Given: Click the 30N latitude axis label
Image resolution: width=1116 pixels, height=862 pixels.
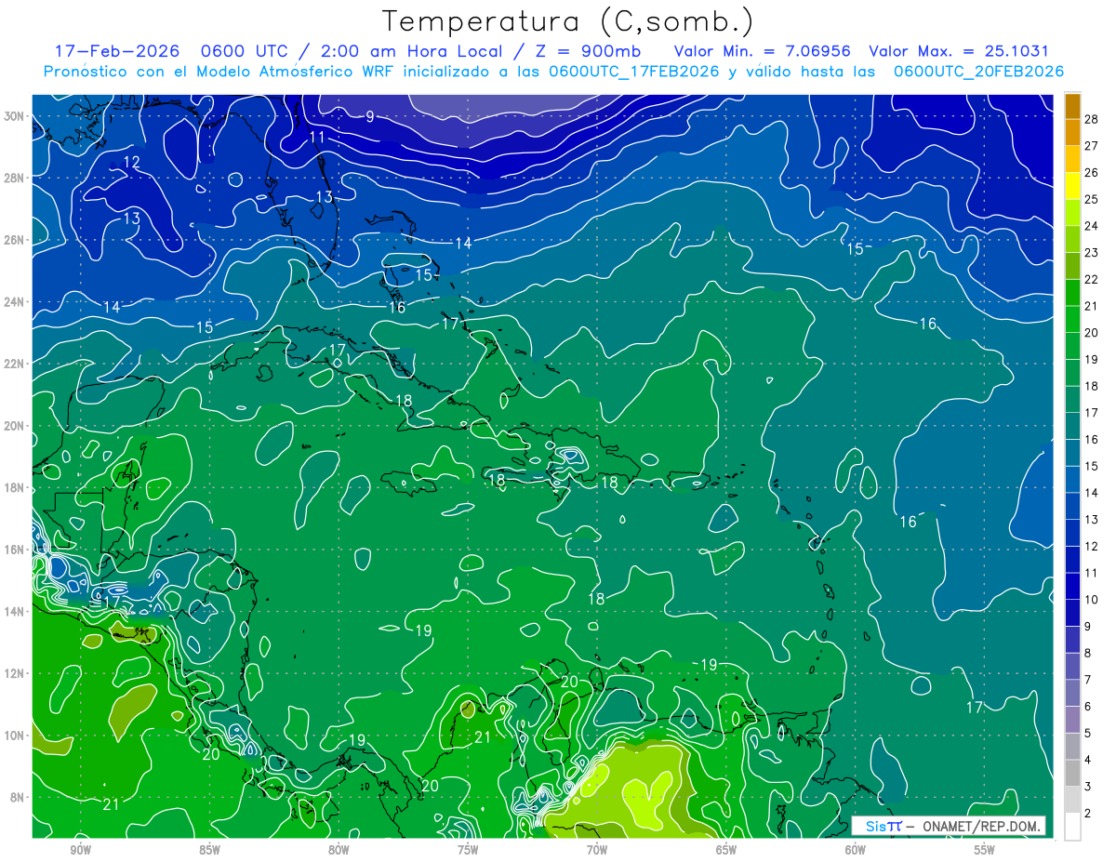Looking at the screenshot, I should (16, 116).
